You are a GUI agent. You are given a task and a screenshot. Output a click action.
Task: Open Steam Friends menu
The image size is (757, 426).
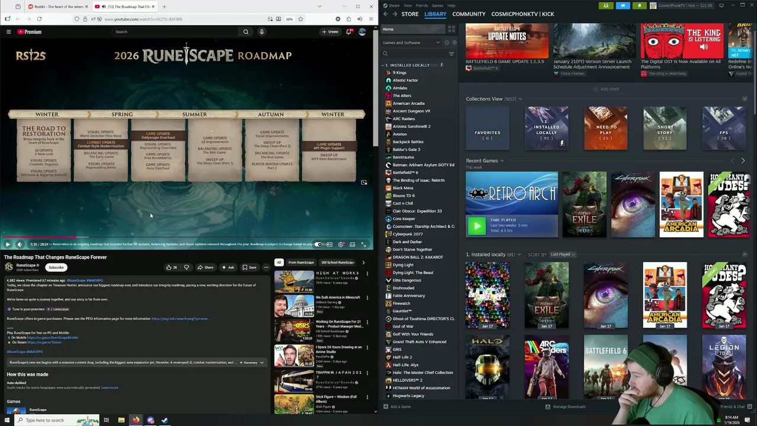(422, 5)
